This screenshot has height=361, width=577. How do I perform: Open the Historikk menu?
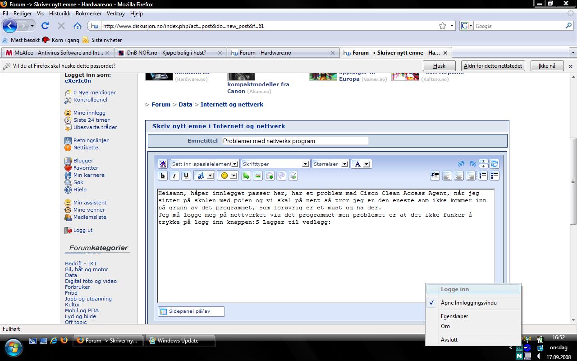[x=60, y=14]
